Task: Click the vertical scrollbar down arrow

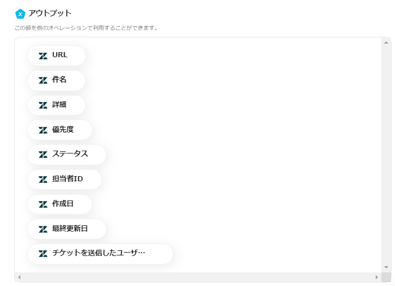Action: pos(386,267)
